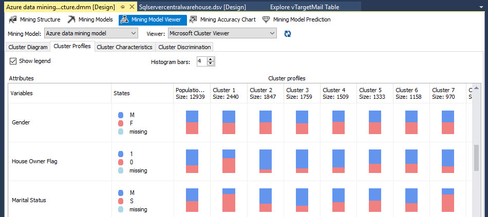Decrease the histogram bars count
This screenshot has width=488, height=217.
211,64
